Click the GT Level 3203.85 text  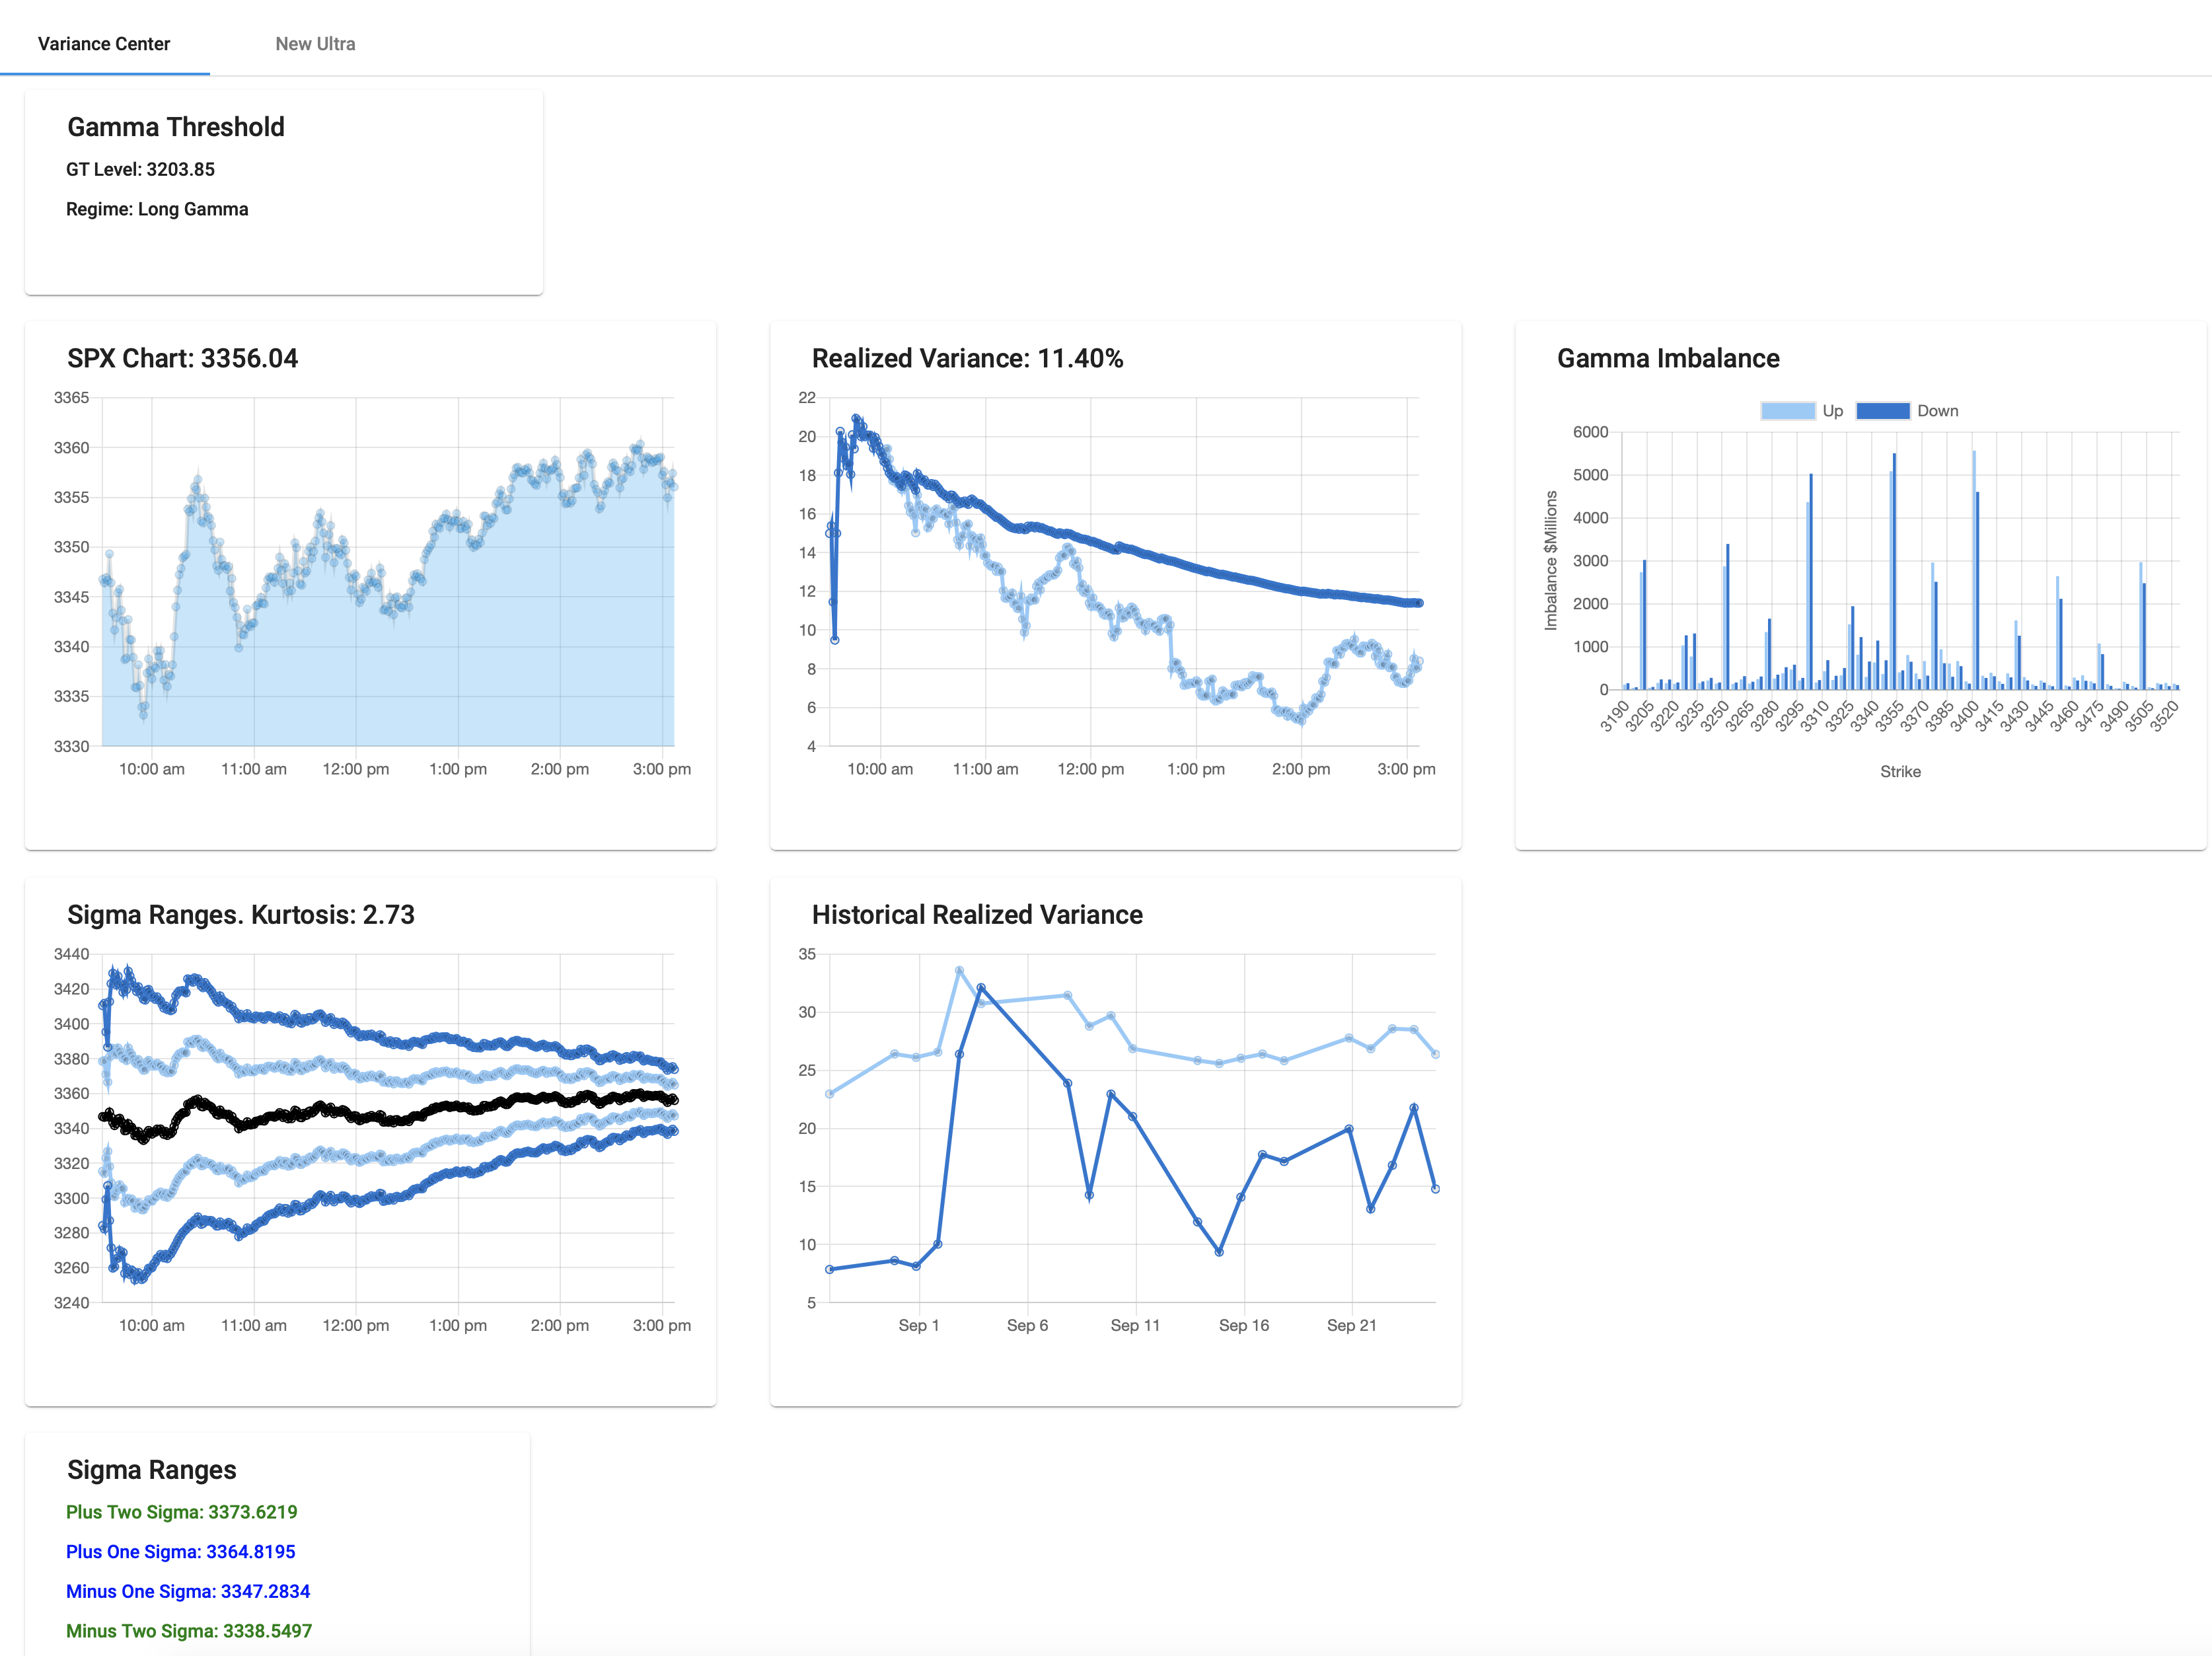(140, 169)
